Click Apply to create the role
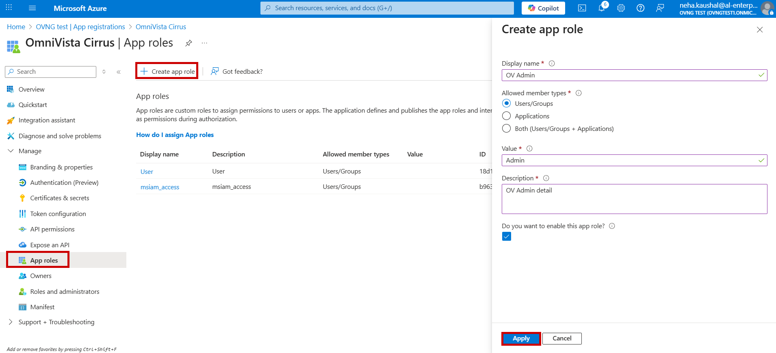 pos(521,338)
